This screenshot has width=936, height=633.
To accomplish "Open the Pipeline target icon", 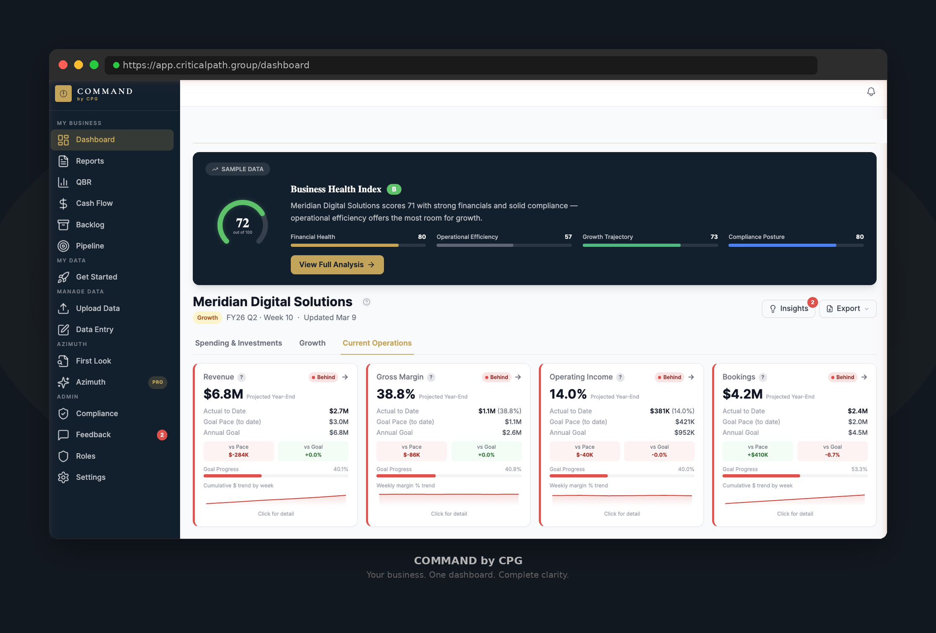I will click(x=63, y=246).
